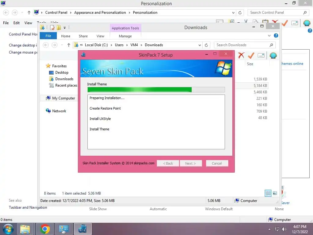Screen dimensions: 313x235
Task: Open Taskbar and Navigation link
Action: coord(28,207)
